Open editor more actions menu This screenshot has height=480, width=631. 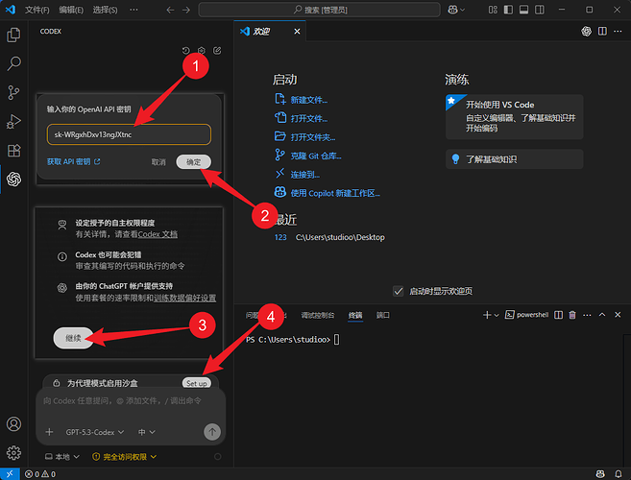[x=618, y=31]
